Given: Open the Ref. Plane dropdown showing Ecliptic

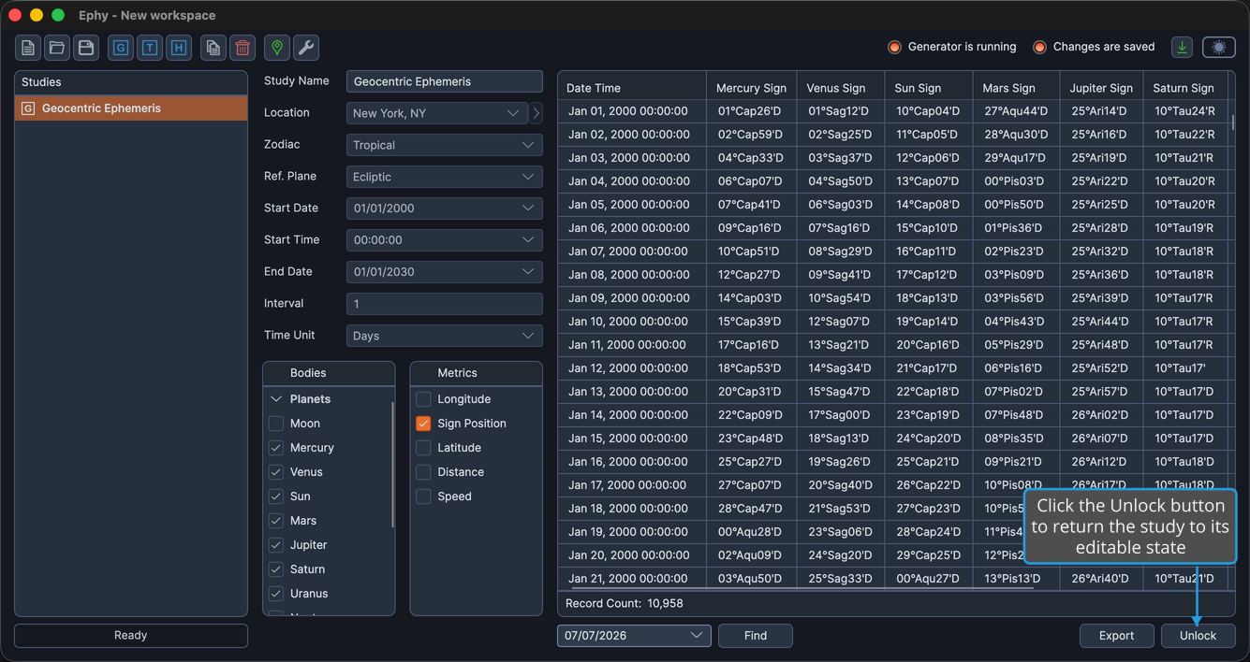Looking at the screenshot, I should click(x=445, y=177).
